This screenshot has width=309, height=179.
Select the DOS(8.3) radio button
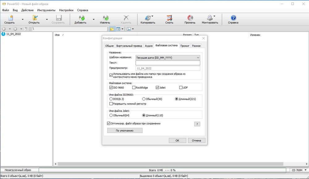[111, 99]
